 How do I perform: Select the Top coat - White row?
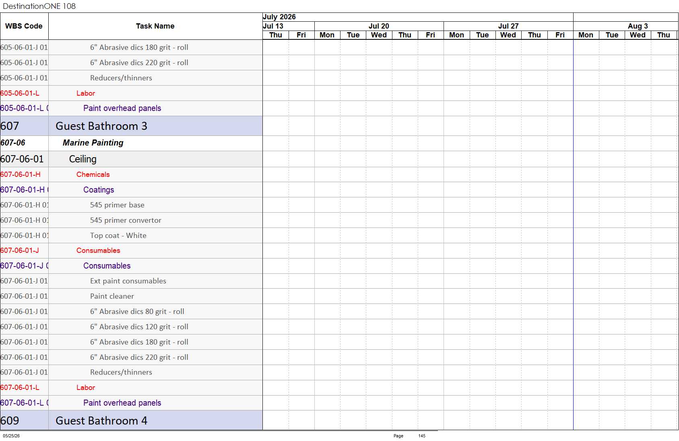(131, 236)
